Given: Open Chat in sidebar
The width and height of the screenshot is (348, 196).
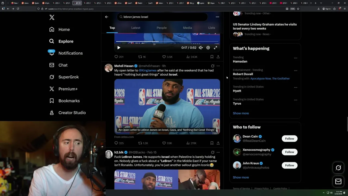Looking at the screenshot, I should click(x=58, y=65).
